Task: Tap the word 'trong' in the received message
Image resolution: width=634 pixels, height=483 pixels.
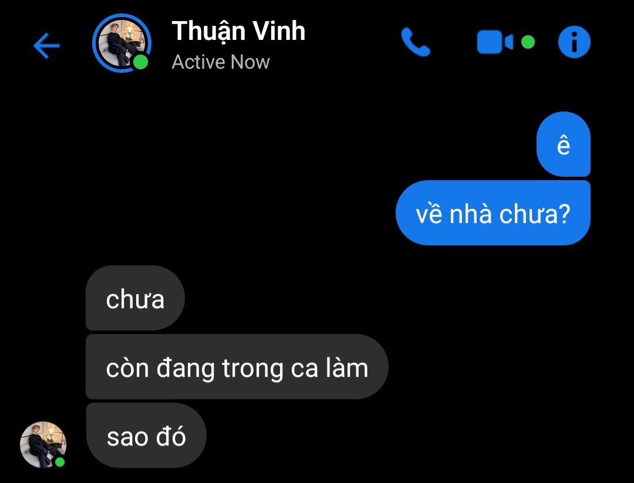Action: tap(252, 369)
